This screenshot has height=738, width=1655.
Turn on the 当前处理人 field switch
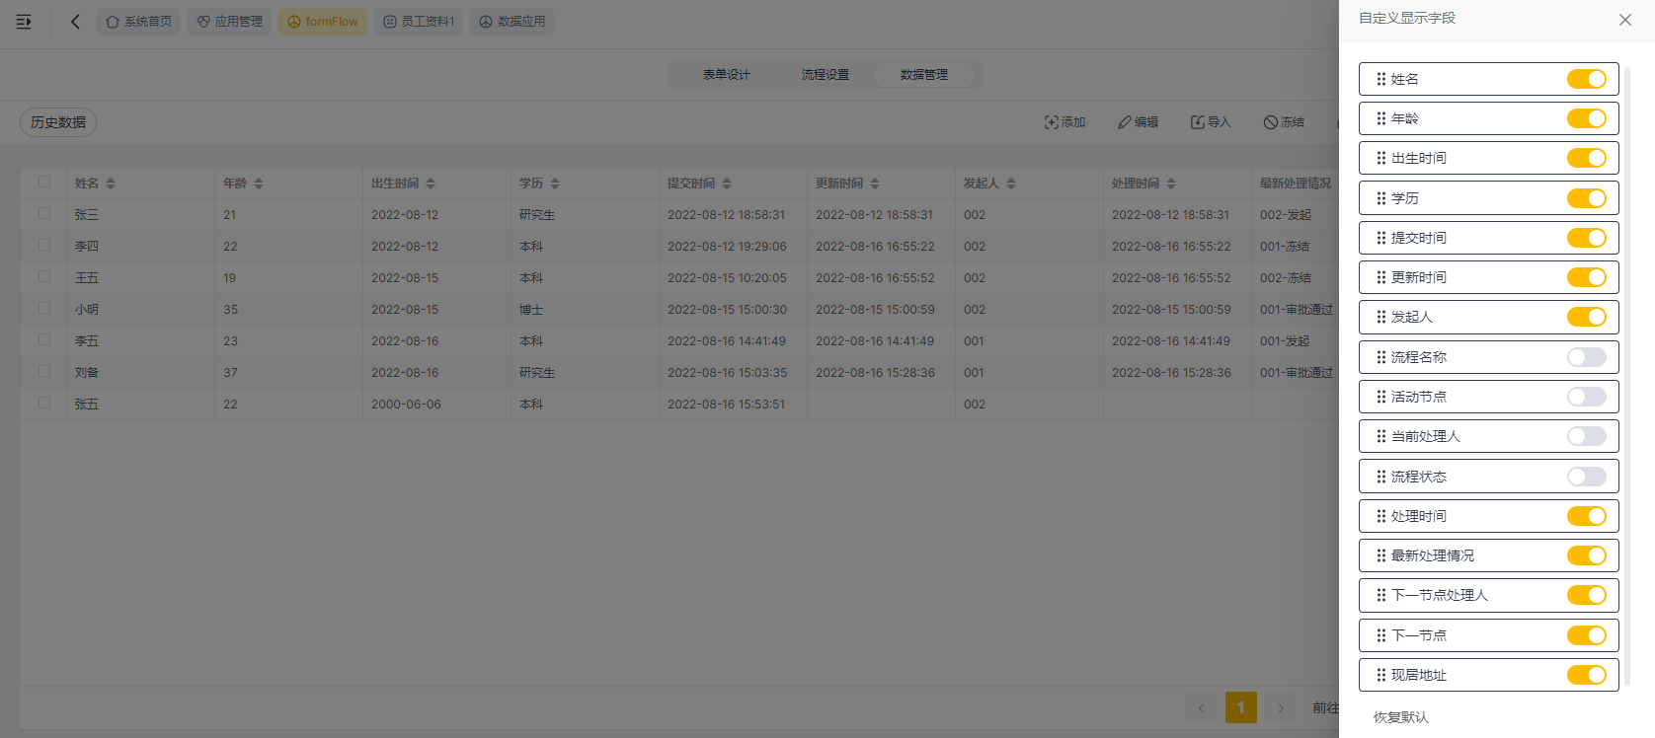(1587, 436)
